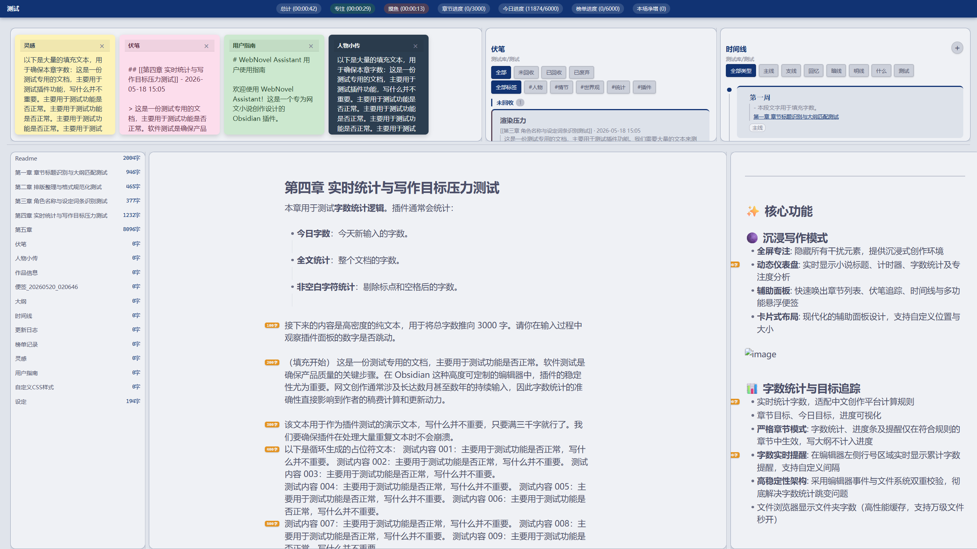Click the 榜单进度 progress pill
Image resolution: width=977 pixels, height=549 pixels.
click(598, 9)
